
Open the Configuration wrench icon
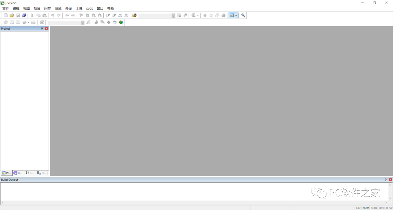point(243,15)
